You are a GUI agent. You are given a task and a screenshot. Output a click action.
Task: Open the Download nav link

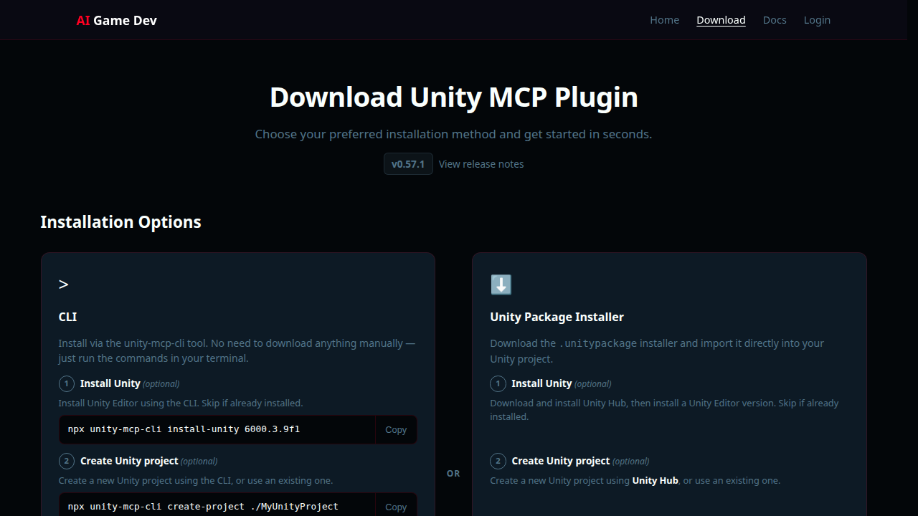[721, 20]
